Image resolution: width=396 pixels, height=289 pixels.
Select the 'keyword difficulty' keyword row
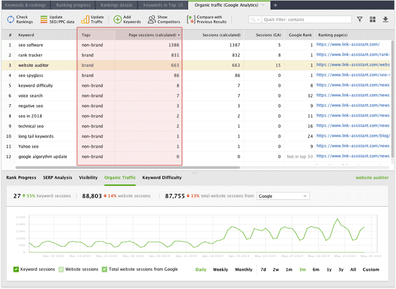pyautogui.click(x=196, y=86)
